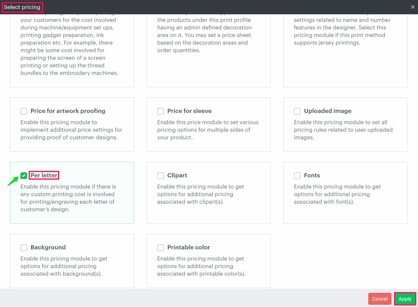Select the Fonts pricing checkbox
Image resolution: width=418 pixels, height=307 pixels.
coord(297,176)
